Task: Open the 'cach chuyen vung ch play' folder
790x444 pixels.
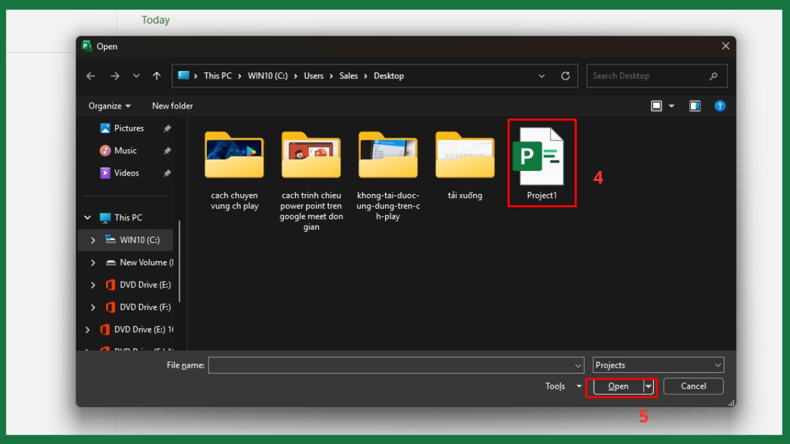Action: pyautogui.click(x=234, y=157)
